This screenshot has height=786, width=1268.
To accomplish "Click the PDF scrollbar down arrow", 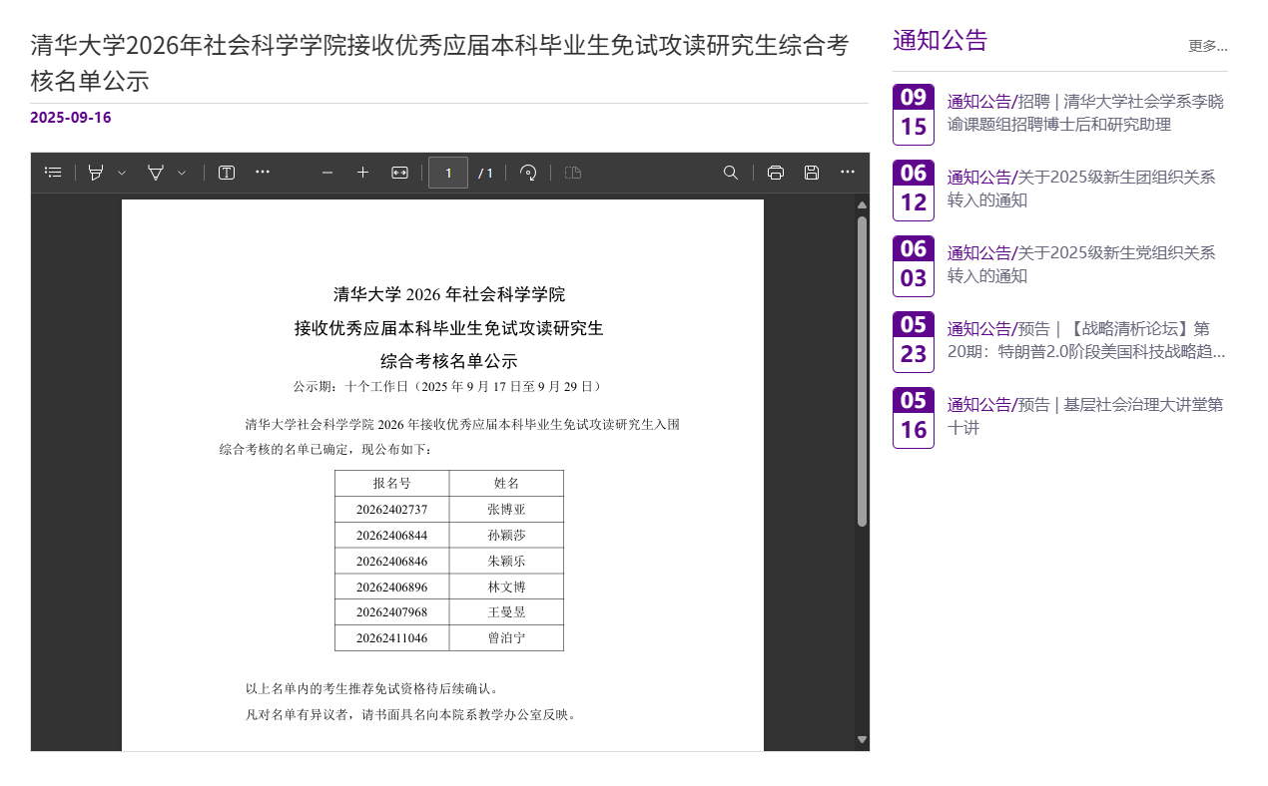I will tap(862, 739).
